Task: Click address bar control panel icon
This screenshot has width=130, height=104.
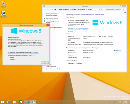Action: click(55, 10)
